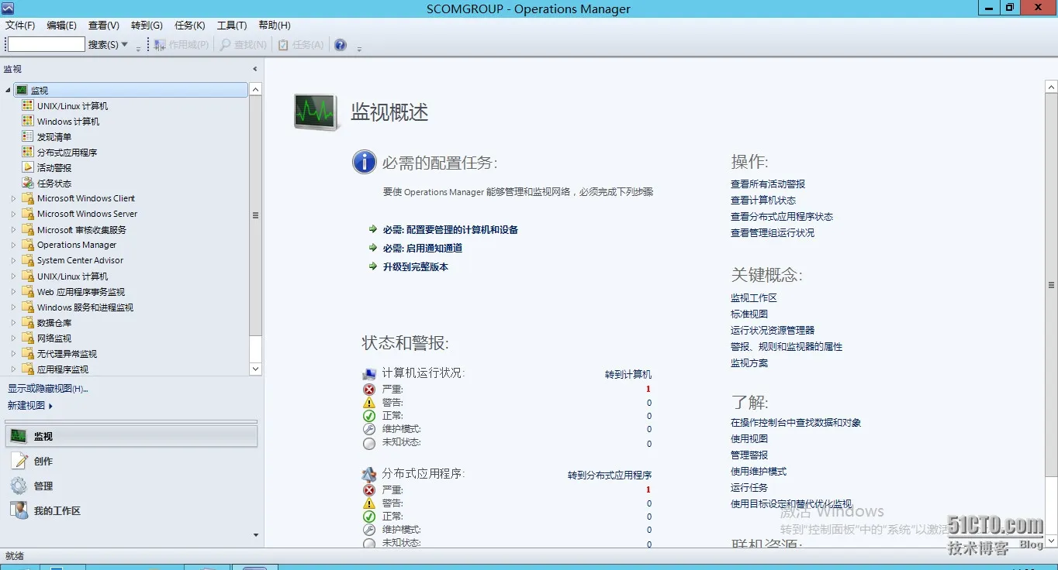This screenshot has height=570, width=1058.
Task: Click the main pane vertical scrollbar thumb
Action: [x=1051, y=285]
